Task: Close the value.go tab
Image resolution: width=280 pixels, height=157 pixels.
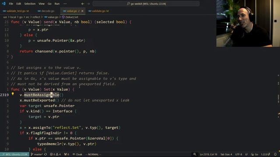Action: coord(82,11)
